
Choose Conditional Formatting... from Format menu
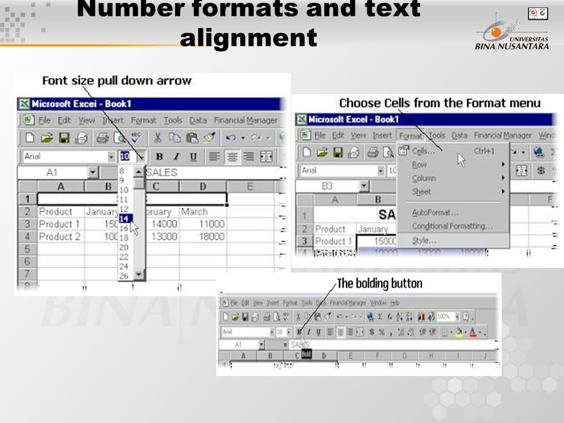(453, 226)
